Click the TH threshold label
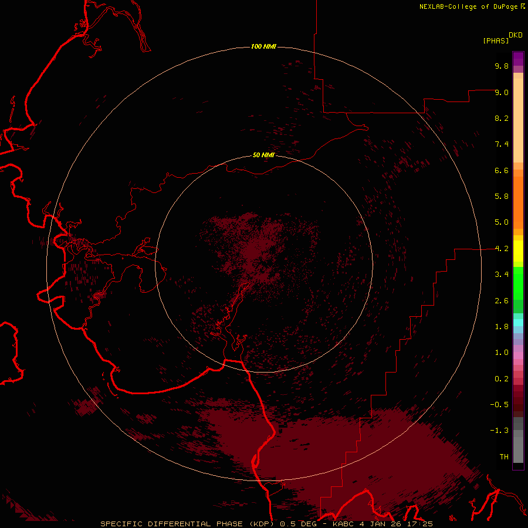 click(x=504, y=457)
